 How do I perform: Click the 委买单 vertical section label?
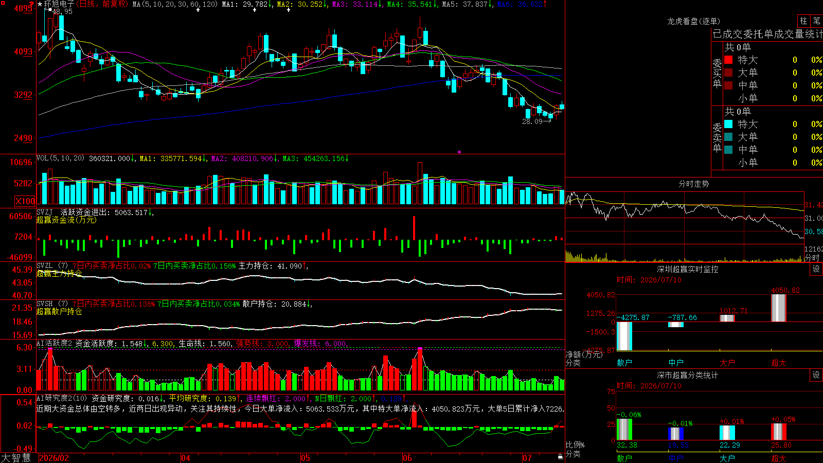[717, 74]
